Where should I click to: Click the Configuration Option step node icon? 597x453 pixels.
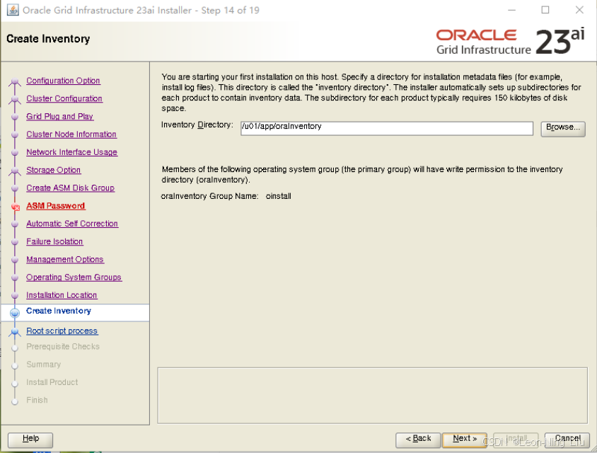coord(15,81)
